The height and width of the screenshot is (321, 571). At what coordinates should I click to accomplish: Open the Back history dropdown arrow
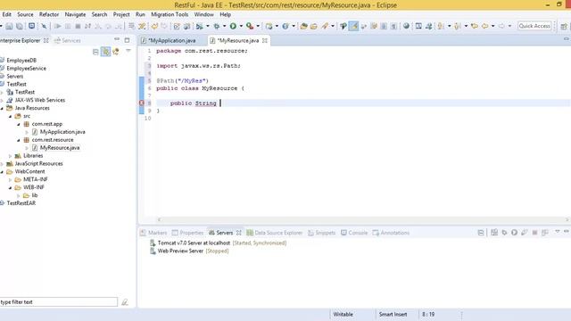pos(492,26)
